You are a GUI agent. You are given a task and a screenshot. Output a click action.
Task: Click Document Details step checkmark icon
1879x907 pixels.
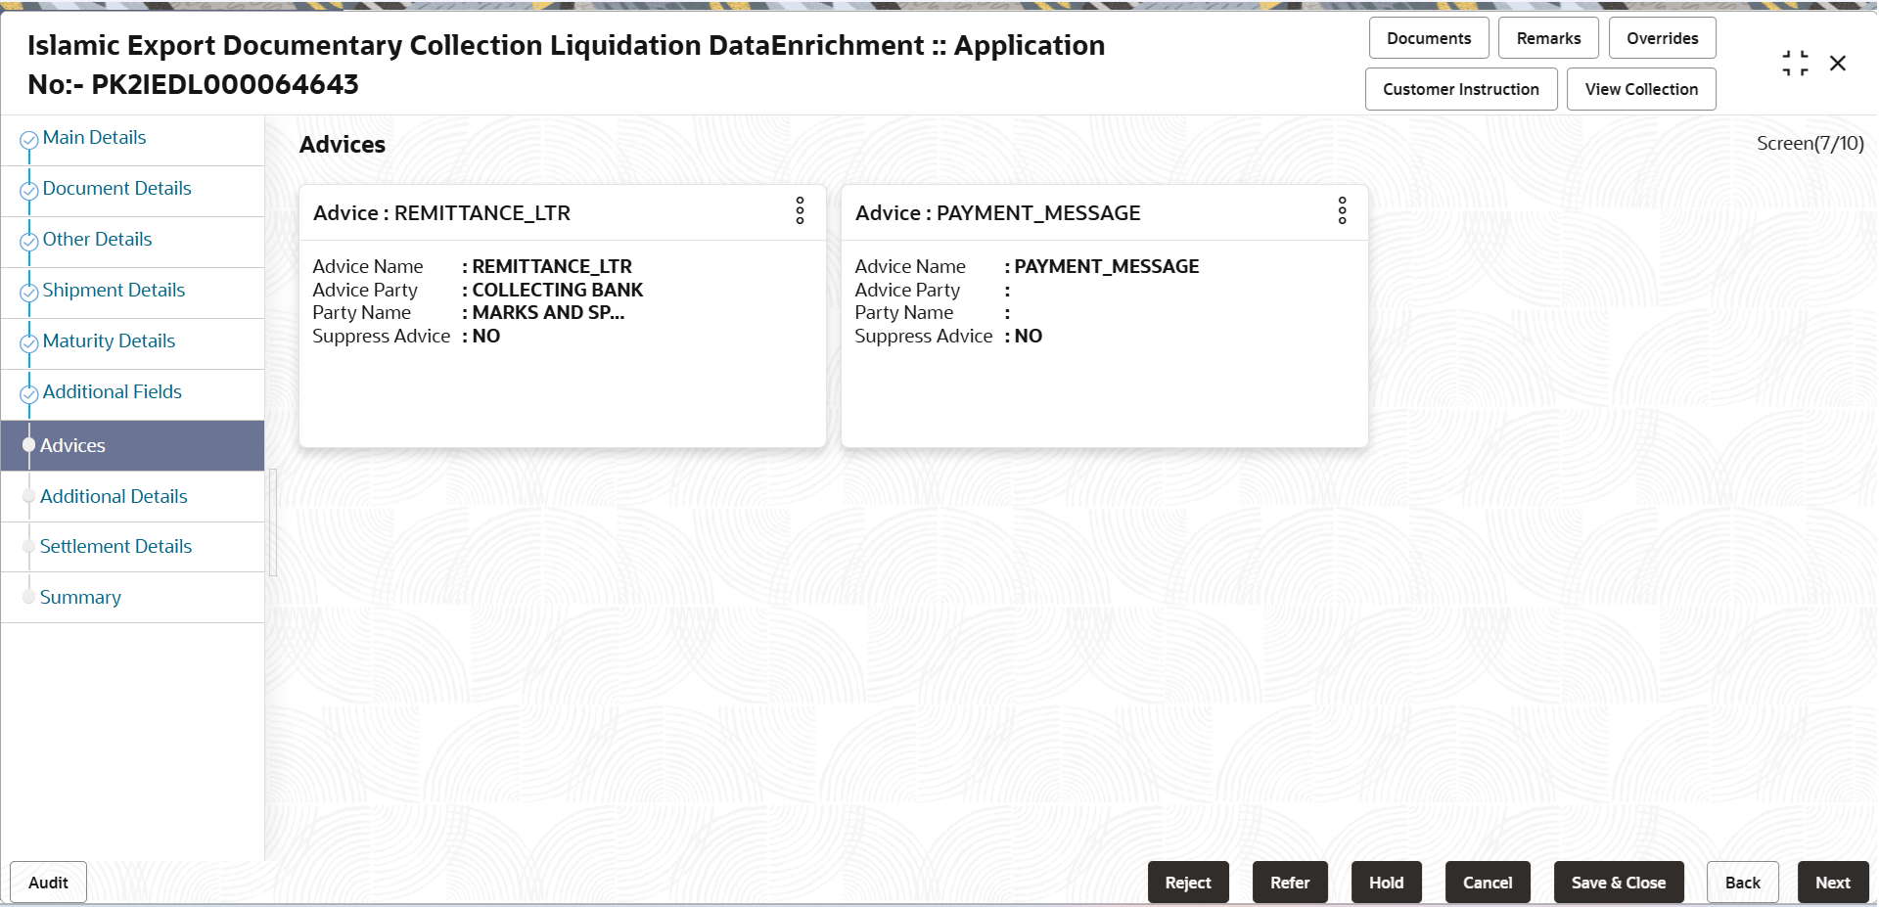pyautogui.click(x=29, y=191)
